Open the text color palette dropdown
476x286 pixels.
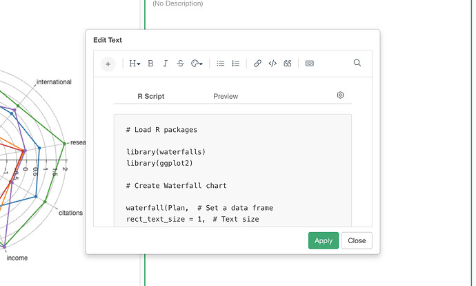[197, 64]
